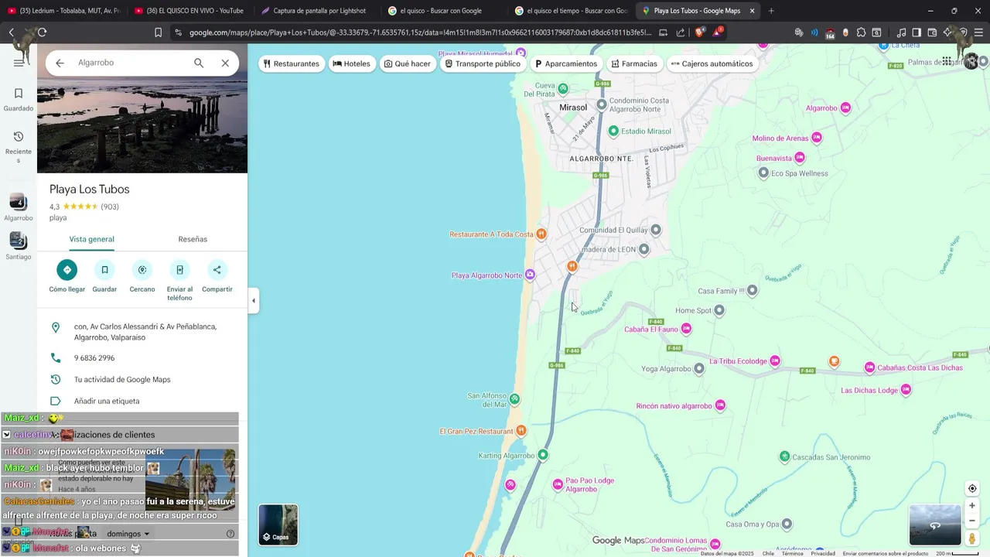990x557 pixels.
Task: Clear the Algarrobo search with X
Action: click(225, 63)
